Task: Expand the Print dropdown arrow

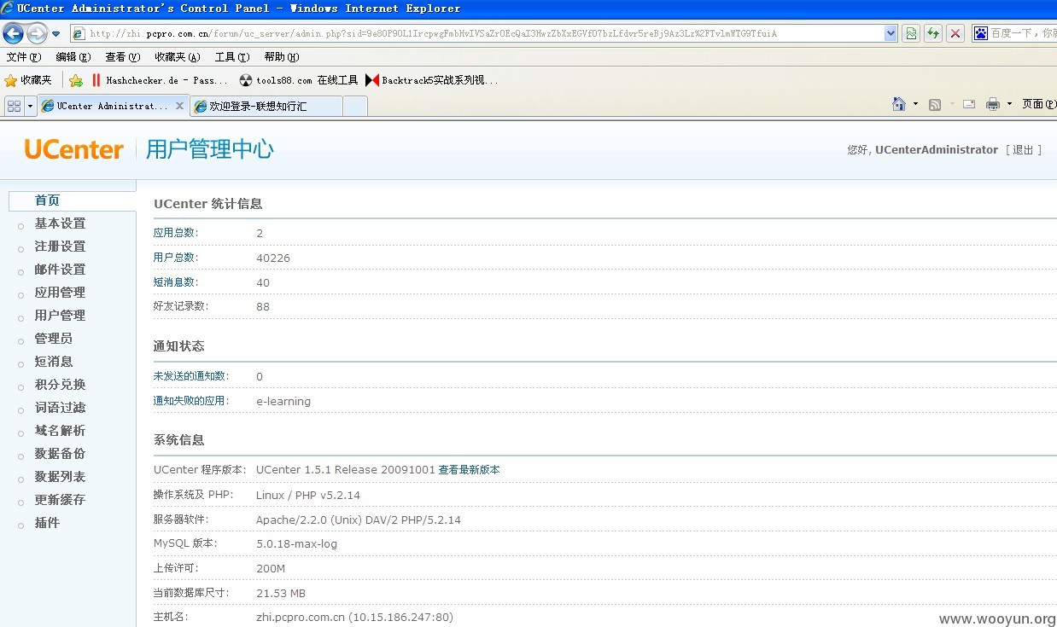Action: [x=1009, y=104]
